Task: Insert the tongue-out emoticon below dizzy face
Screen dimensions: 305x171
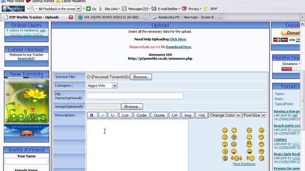Action: 234,151
